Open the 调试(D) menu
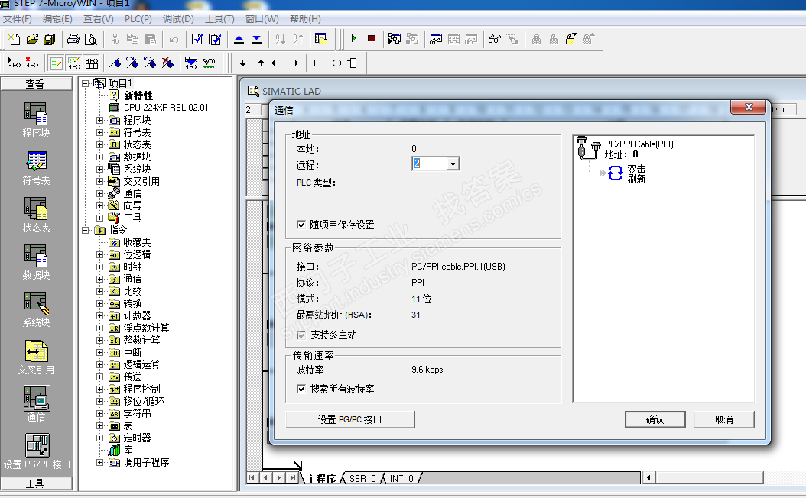This screenshot has height=498, width=806. (x=178, y=19)
